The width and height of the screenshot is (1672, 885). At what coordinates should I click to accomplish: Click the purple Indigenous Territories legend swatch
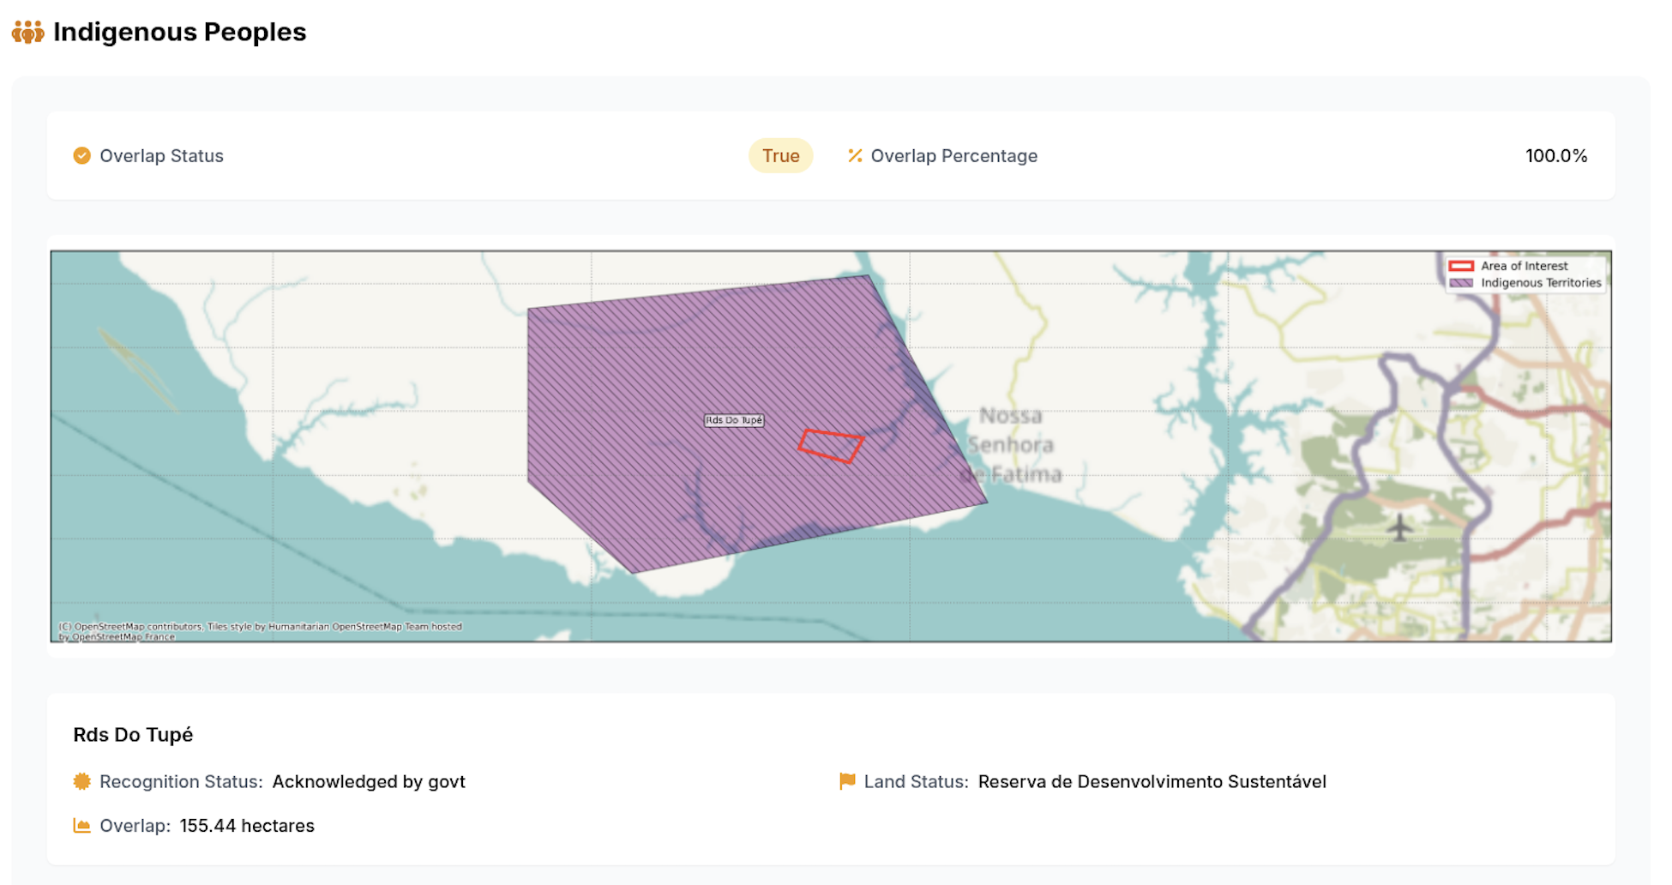click(x=1461, y=283)
